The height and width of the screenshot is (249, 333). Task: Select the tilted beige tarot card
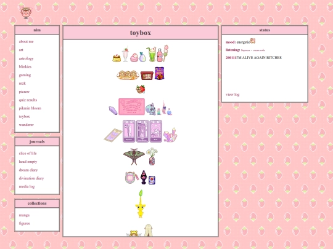[x=113, y=135]
